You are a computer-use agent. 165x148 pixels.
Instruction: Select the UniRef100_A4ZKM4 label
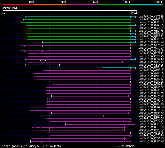click(151, 99)
